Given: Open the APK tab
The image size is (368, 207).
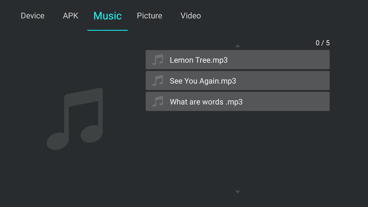Looking at the screenshot, I should point(71,16).
